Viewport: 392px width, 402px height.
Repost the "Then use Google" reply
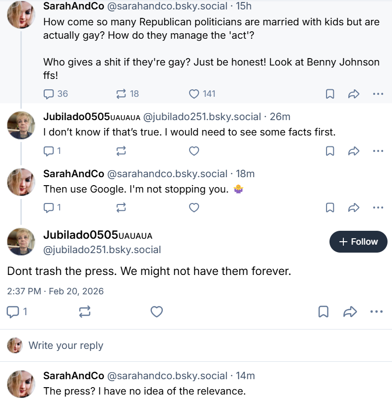pos(121,207)
